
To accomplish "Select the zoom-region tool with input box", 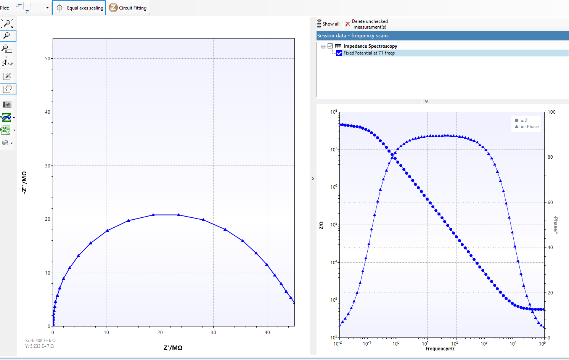I will click(x=7, y=48).
